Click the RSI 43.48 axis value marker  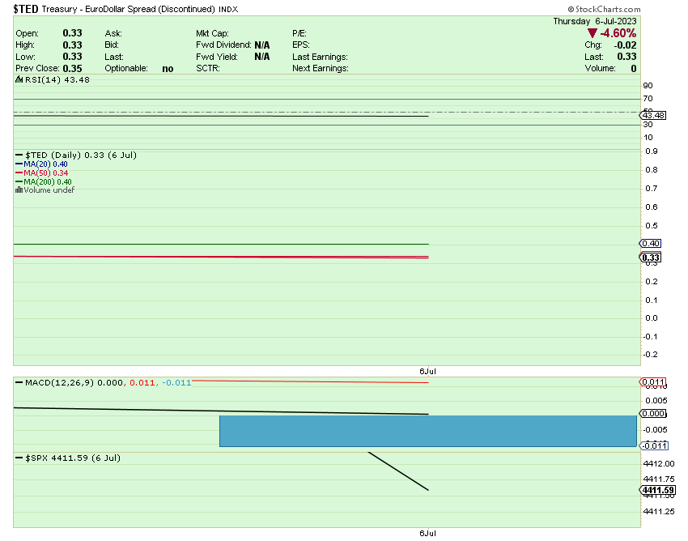[x=652, y=116]
